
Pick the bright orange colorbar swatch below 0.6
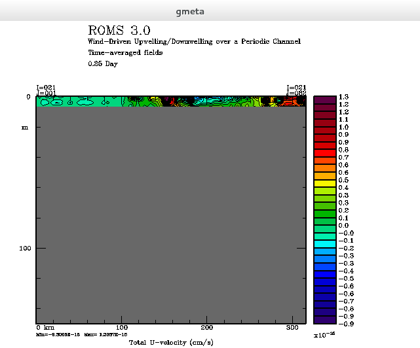tap(324, 168)
